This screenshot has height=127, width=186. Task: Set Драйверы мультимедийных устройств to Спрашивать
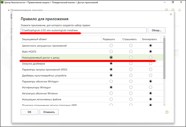pyautogui.click(x=131, y=75)
